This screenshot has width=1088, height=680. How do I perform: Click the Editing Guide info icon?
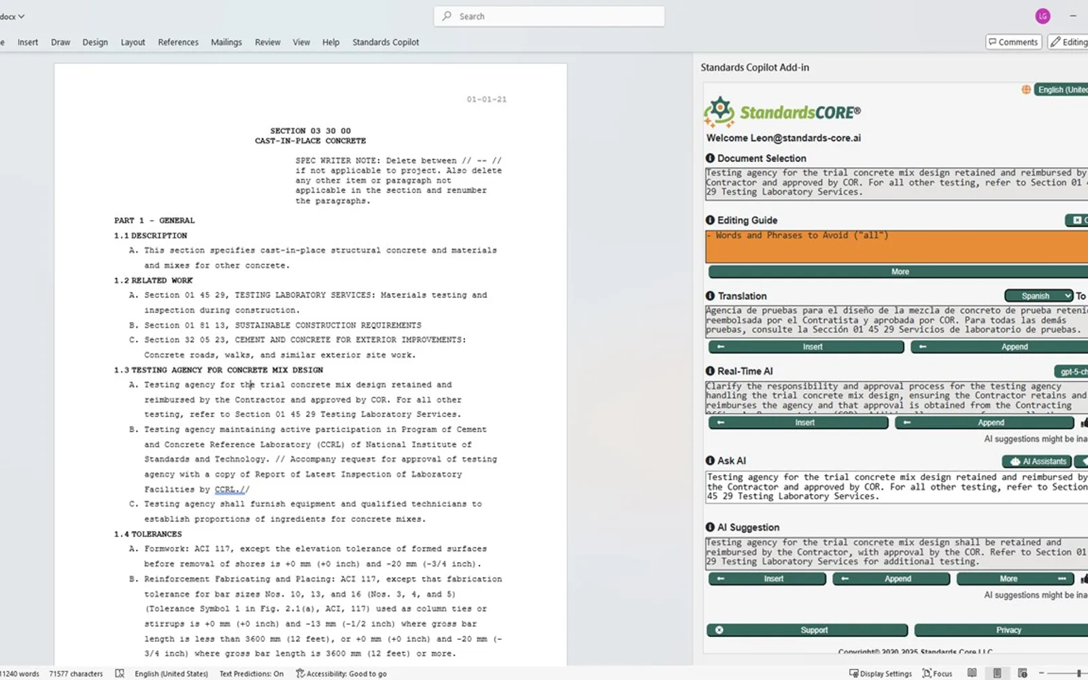coord(710,220)
